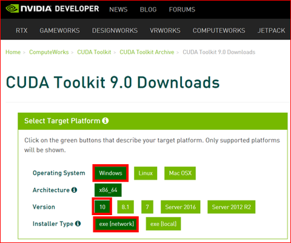
Task: Go to the DESIGNWORKS section
Action: 115,30
